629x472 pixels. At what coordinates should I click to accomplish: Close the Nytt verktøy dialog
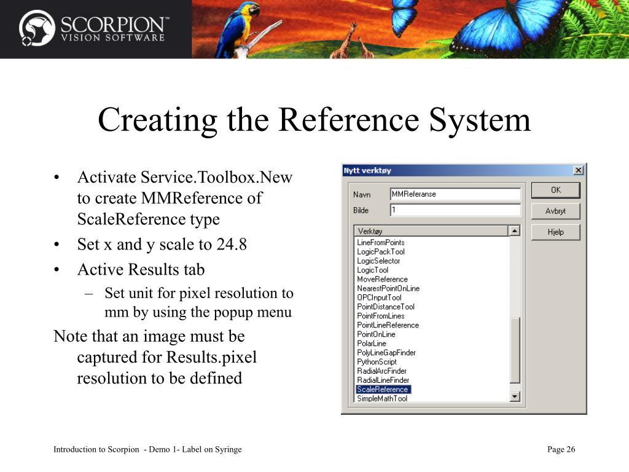click(x=578, y=170)
